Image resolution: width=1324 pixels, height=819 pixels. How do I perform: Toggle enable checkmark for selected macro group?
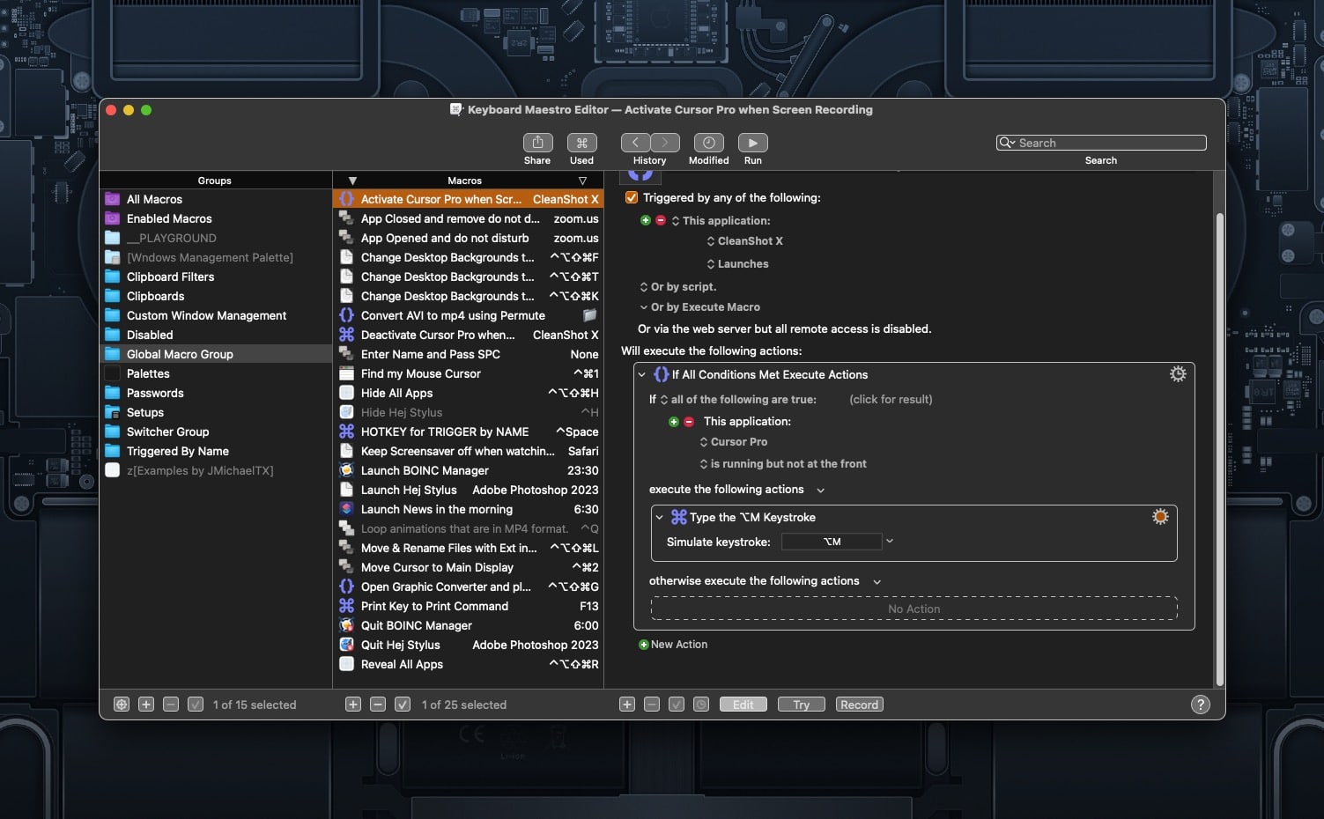point(196,705)
